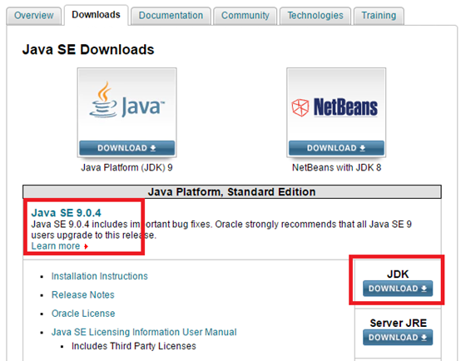461x361 pixels.
Task: Click the Server JRE Download button
Action: point(398,337)
